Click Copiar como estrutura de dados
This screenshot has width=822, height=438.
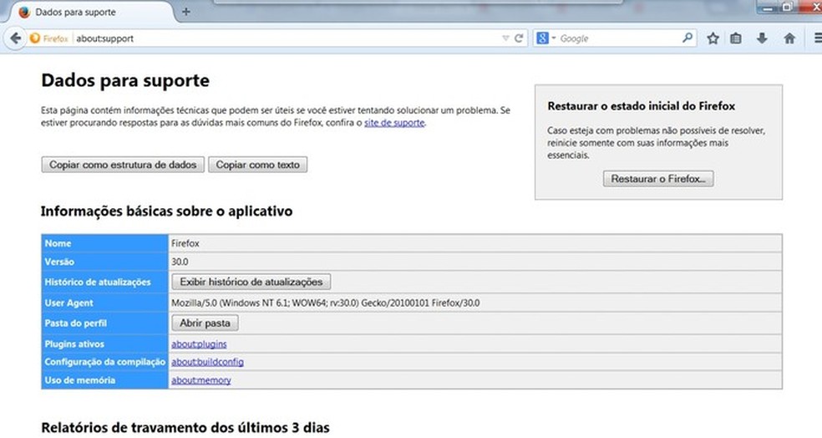tap(123, 165)
